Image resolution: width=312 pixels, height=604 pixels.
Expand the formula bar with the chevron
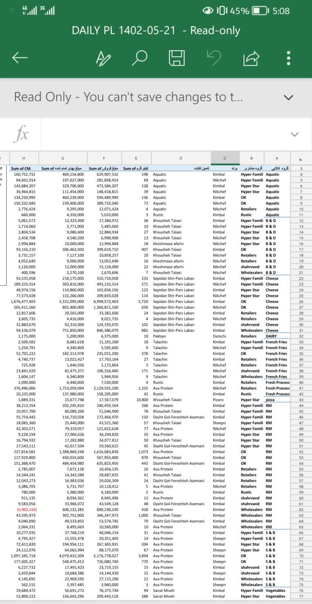294,134
